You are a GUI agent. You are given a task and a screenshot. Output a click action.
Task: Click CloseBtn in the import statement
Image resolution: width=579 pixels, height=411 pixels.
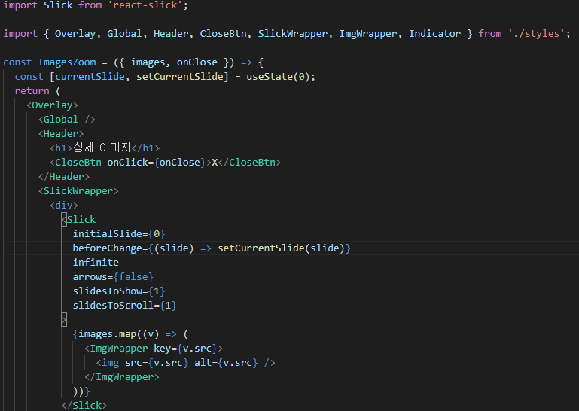click(x=223, y=34)
